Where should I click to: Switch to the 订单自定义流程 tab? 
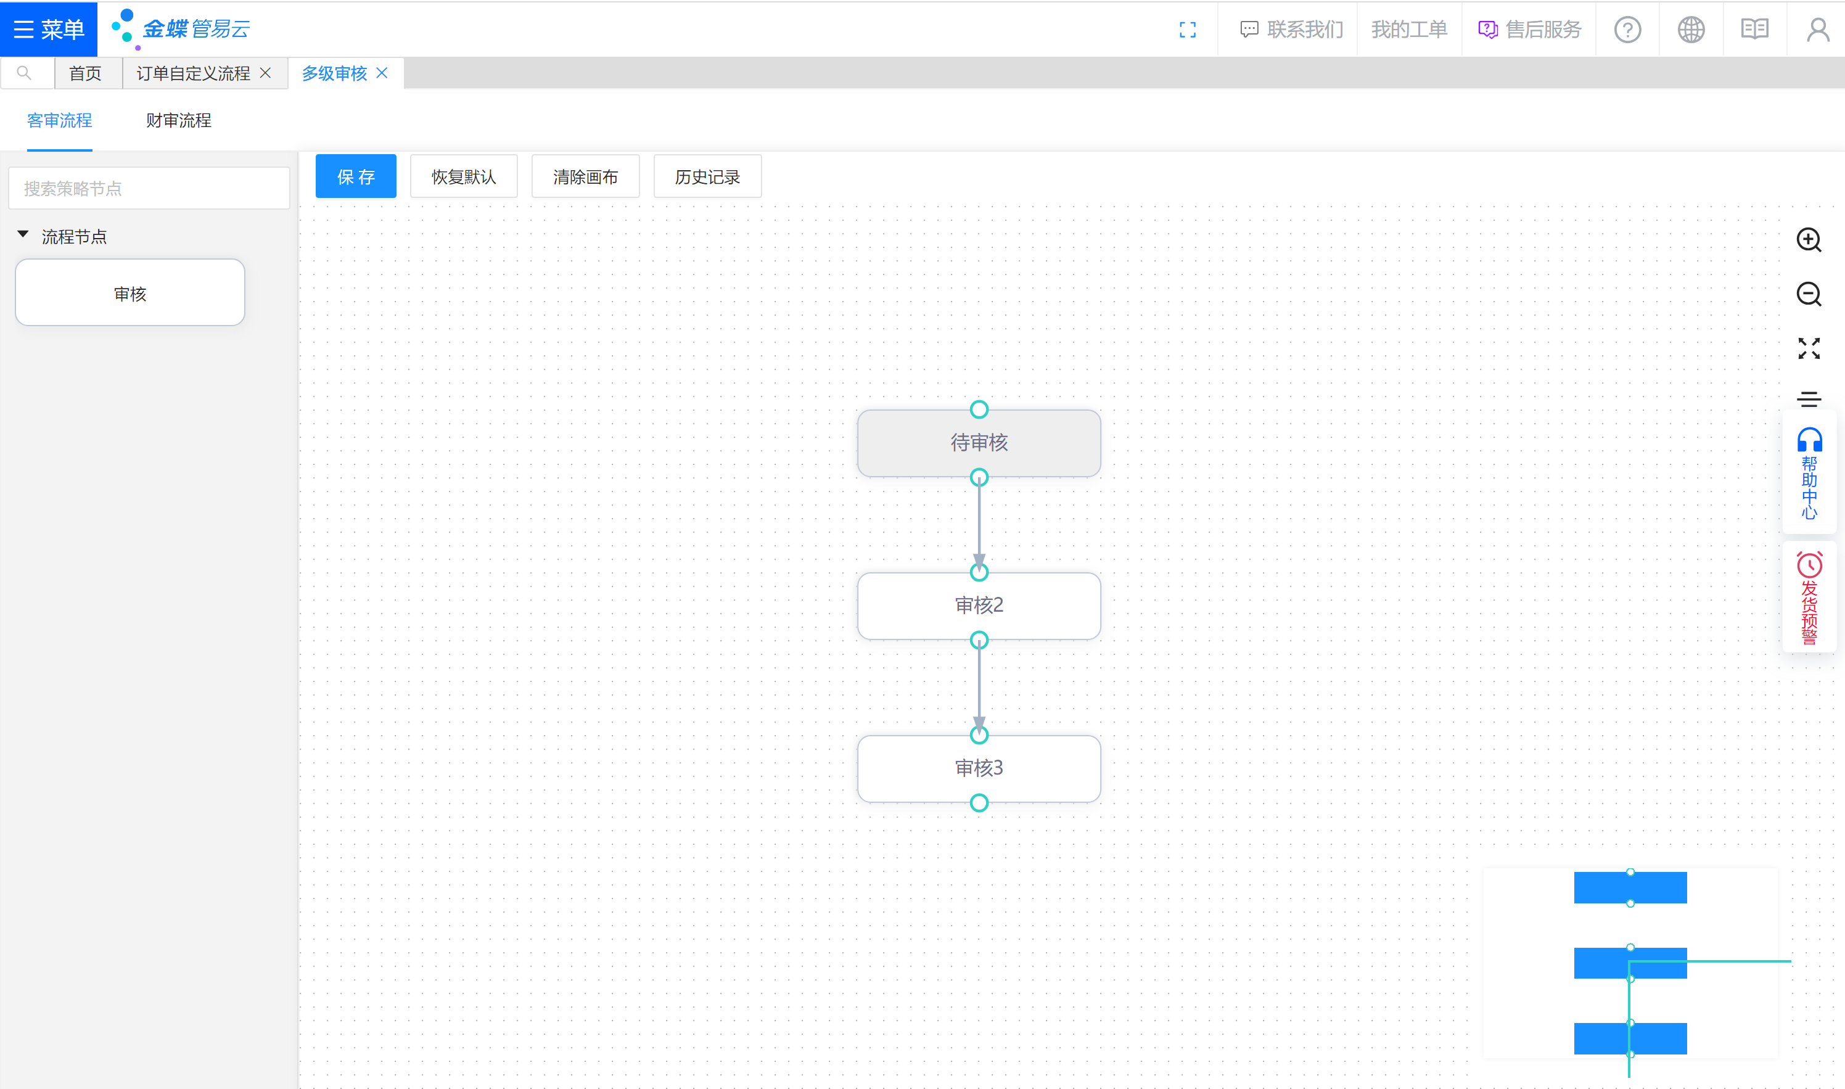click(193, 73)
